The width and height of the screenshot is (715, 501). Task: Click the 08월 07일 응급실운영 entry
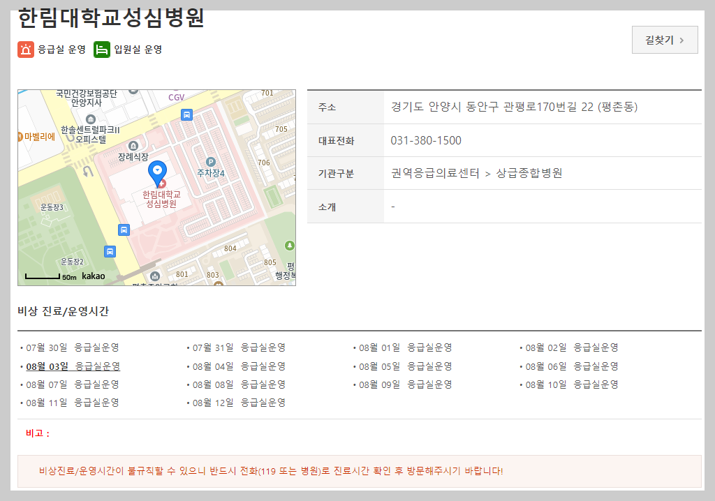[x=73, y=384]
